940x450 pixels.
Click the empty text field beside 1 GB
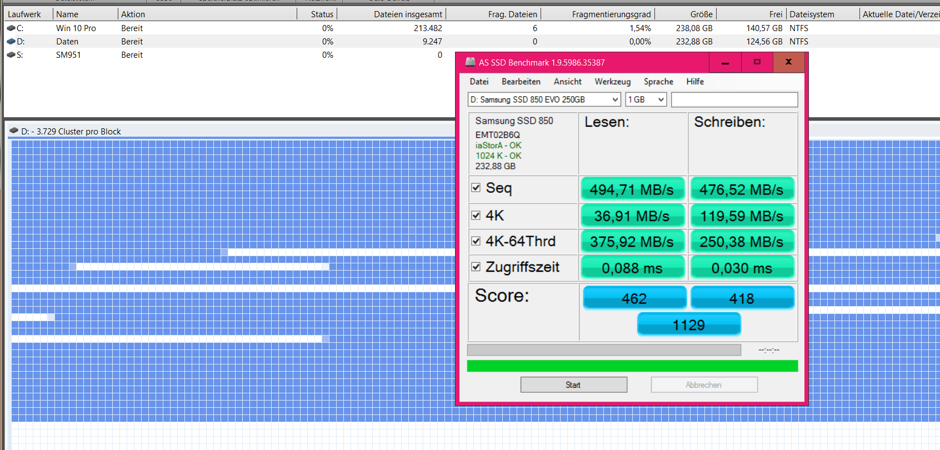[734, 99]
